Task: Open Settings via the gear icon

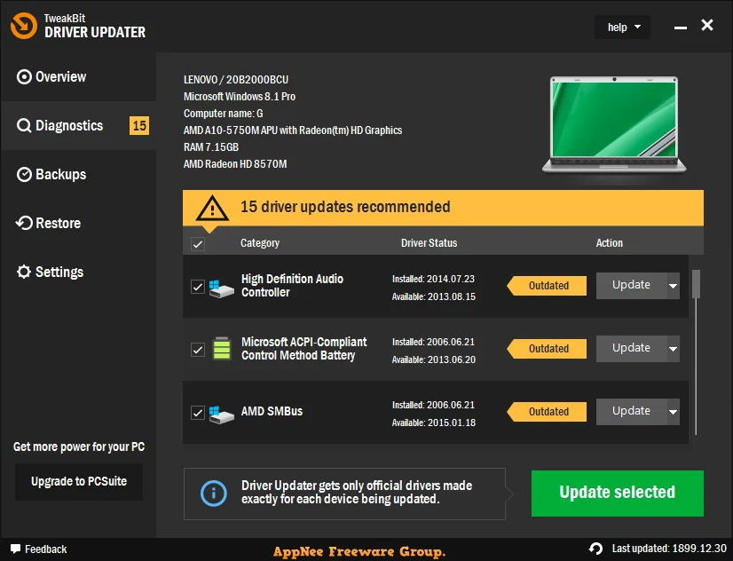Action: [x=24, y=272]
